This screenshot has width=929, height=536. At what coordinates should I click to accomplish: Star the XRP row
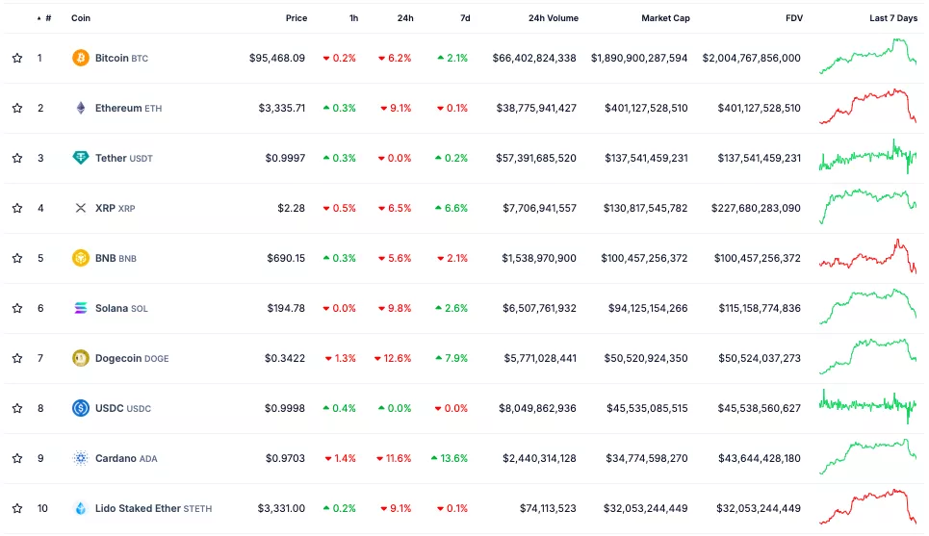[17, 208]
